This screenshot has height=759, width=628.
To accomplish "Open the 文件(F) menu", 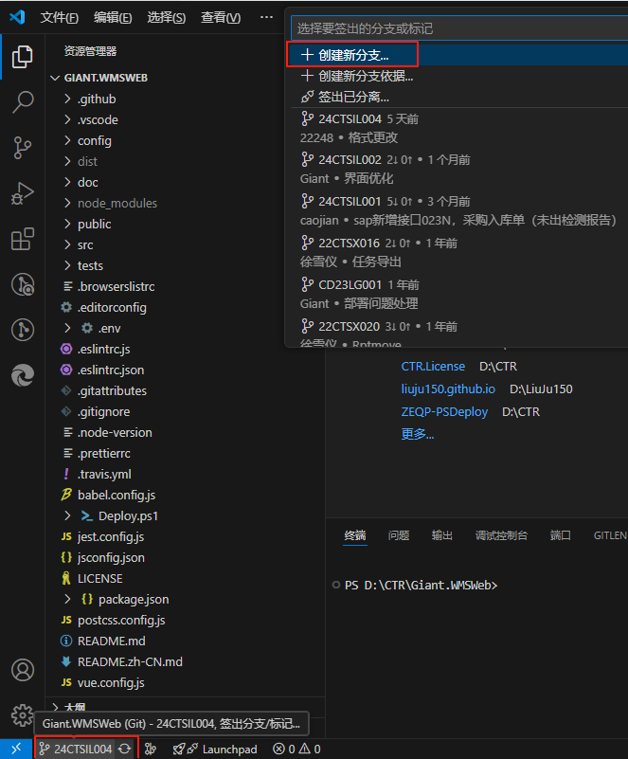I will pyautogui.click(x=60, y=18).
